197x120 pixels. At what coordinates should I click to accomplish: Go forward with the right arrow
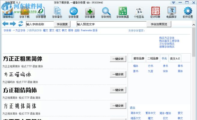click(x=13, y=24)
